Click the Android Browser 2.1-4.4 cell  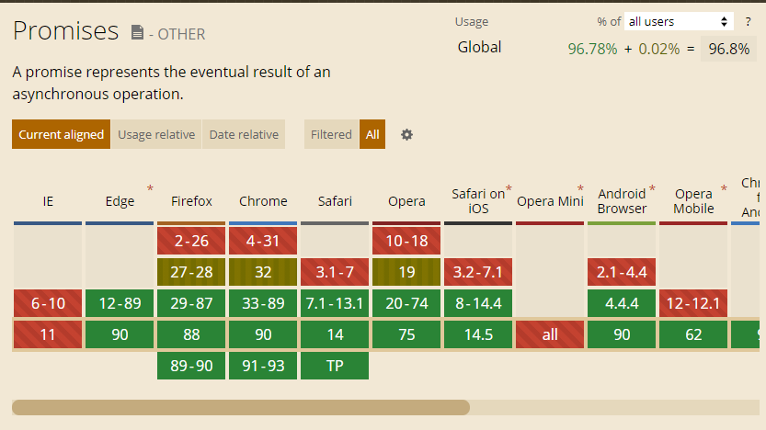point(622,272)
